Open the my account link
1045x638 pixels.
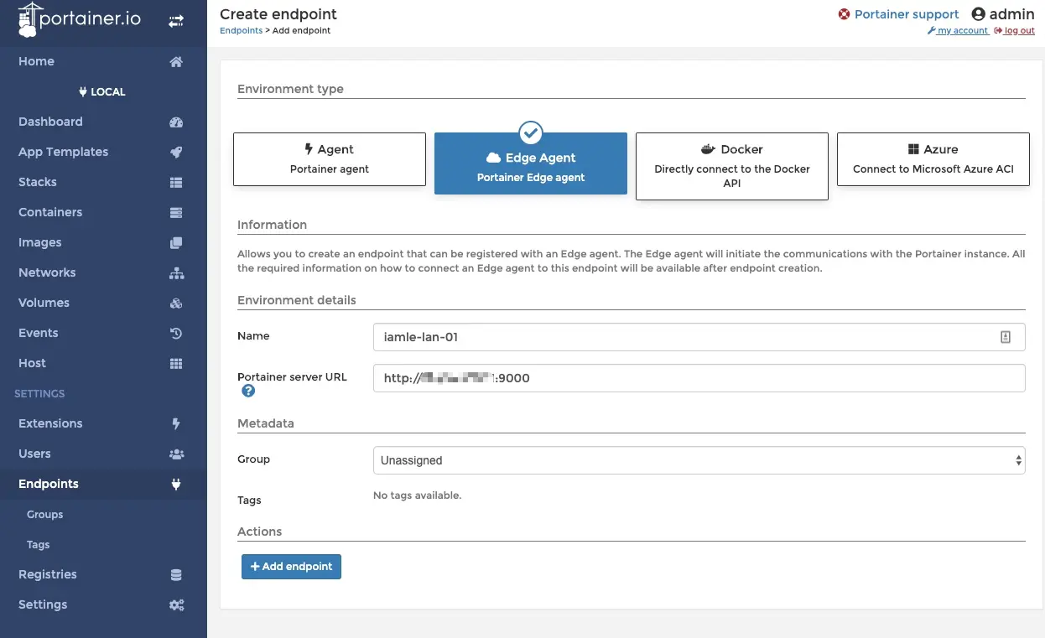coord(958,30)
